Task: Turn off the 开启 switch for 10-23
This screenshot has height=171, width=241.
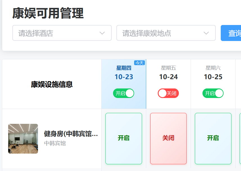Action: click(x=123, y=93)
